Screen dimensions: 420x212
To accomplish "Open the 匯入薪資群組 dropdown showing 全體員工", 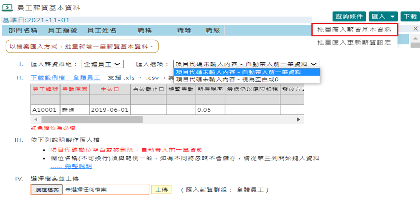I will pos(102,64).
